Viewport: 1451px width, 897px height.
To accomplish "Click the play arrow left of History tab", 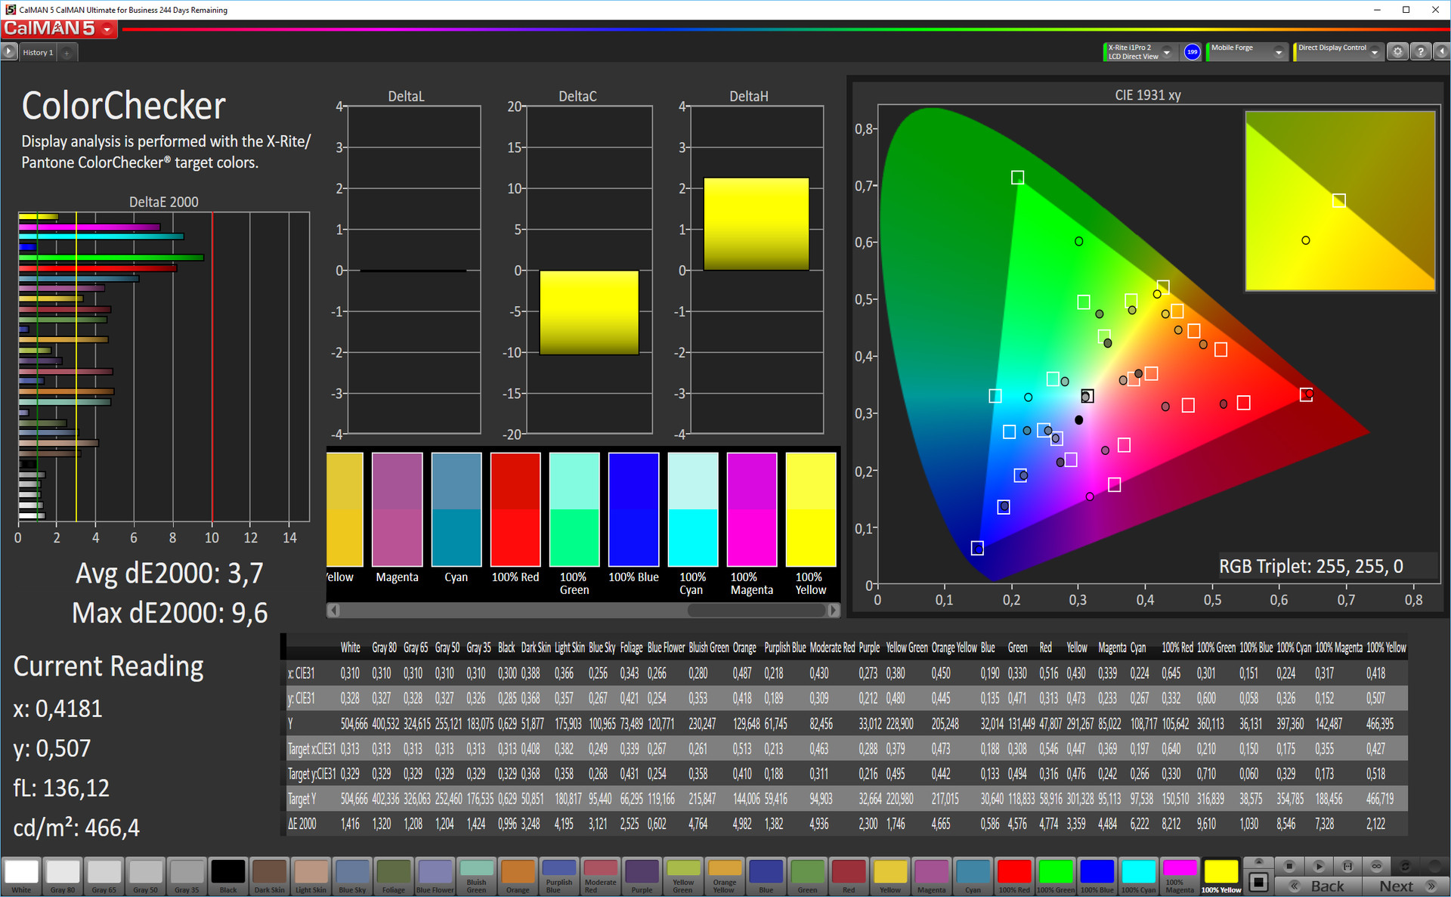I will tap(8, 52).
